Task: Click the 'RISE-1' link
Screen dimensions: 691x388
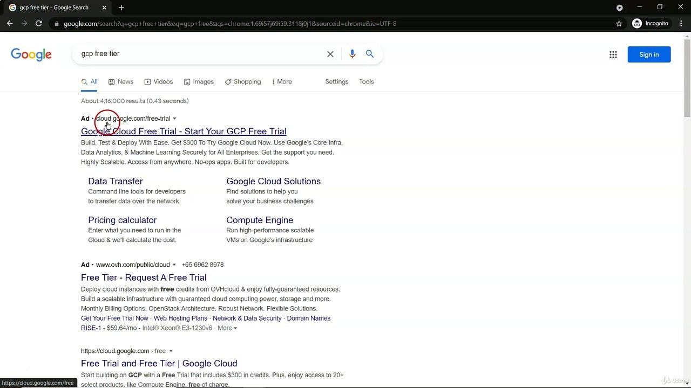Action: point(91,328)
